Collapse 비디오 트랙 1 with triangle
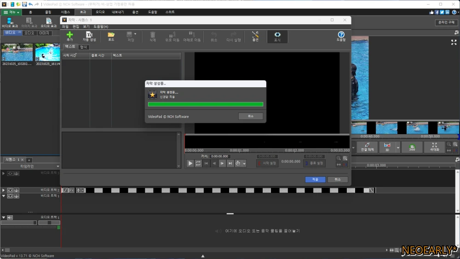Screen dimensions: 460x259 tap(4, 196)
